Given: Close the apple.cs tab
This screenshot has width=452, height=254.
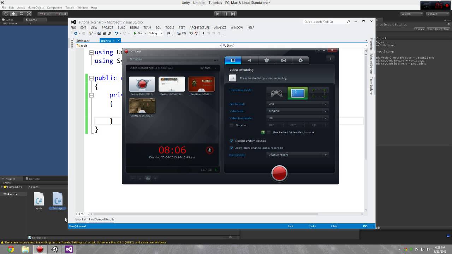Looking at the screenshot, I should click(119, 41).
